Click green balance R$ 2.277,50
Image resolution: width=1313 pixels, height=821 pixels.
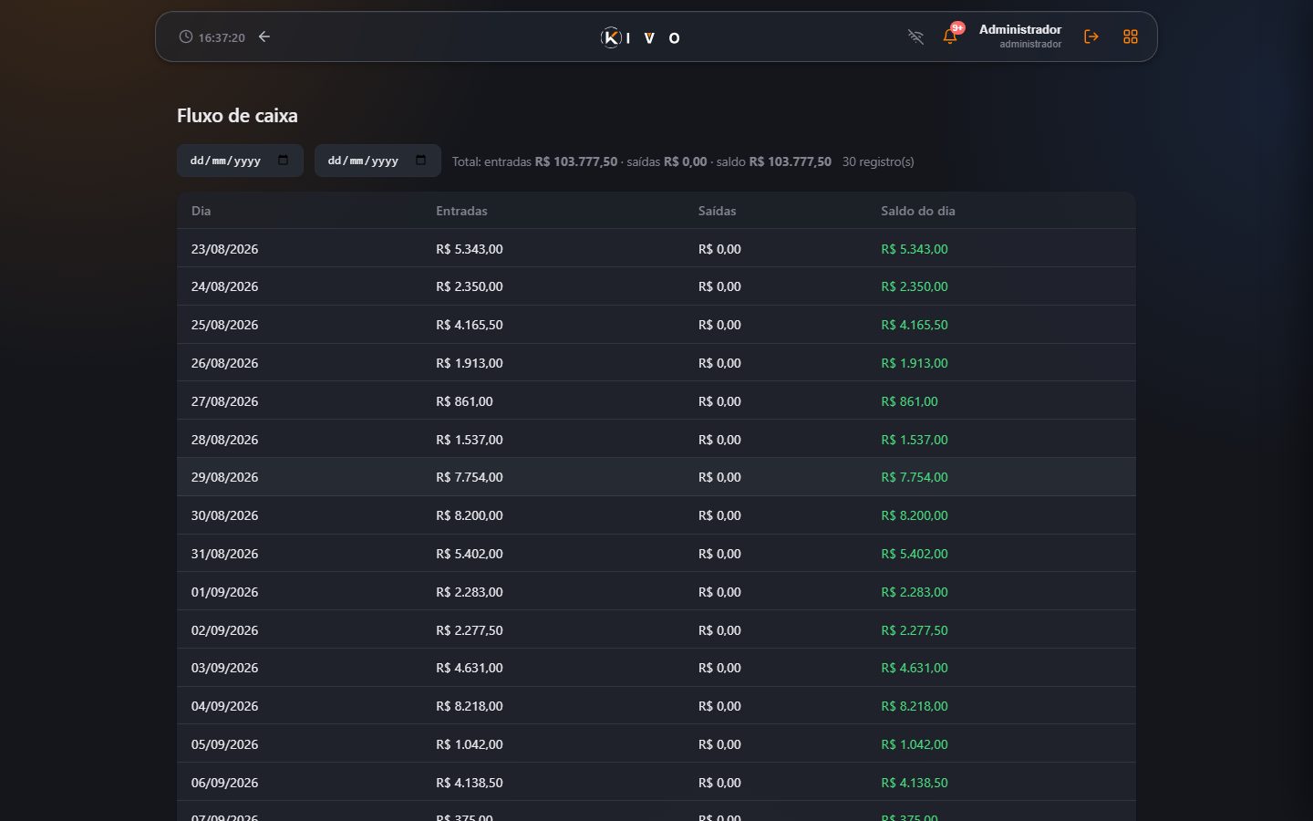point(914,630)
